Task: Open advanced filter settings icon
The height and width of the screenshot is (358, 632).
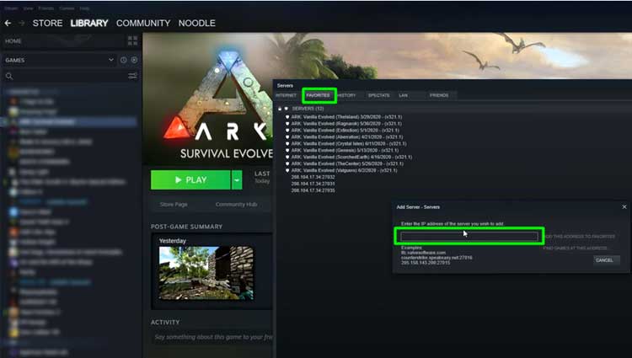Action: coord(132,76)
